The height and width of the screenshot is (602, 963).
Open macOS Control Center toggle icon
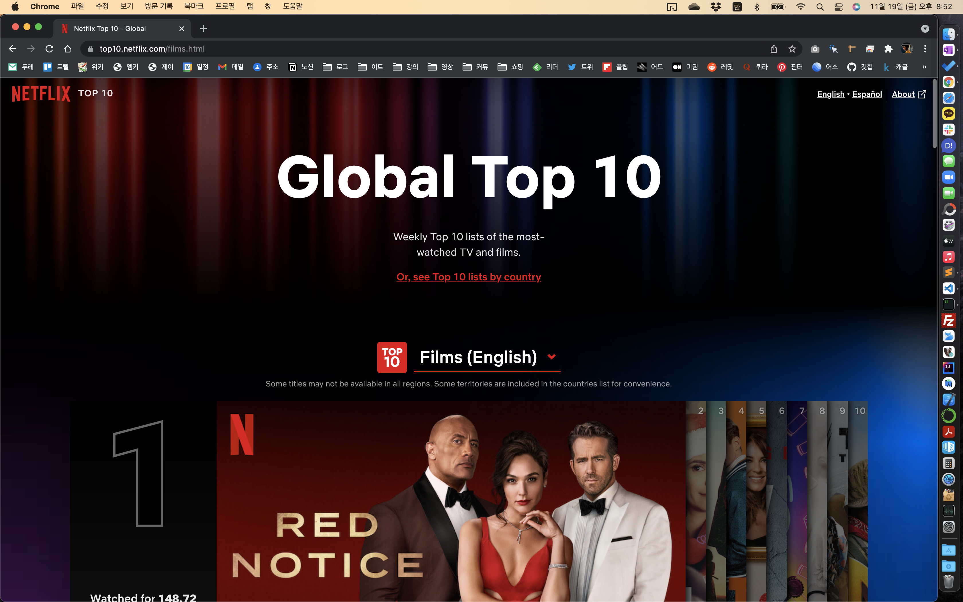pos(838,7)
